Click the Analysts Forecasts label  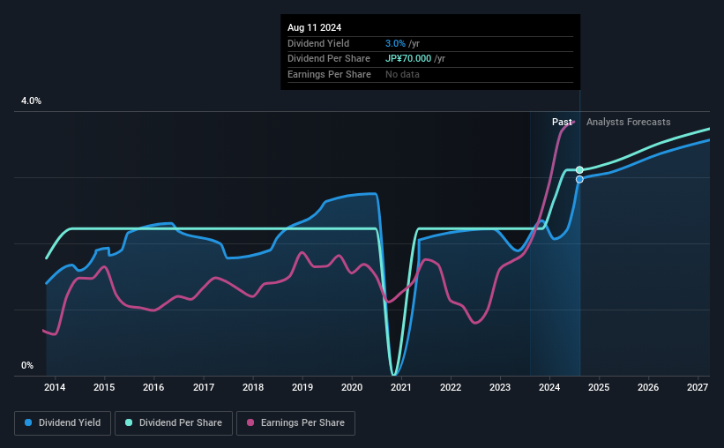[x=628, y=123]
